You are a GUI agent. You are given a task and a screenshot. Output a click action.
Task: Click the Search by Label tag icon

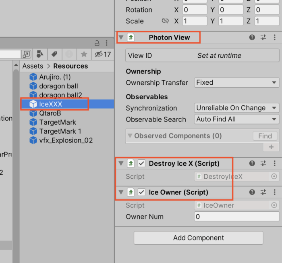pyautogui.click(x=54, y=54)
